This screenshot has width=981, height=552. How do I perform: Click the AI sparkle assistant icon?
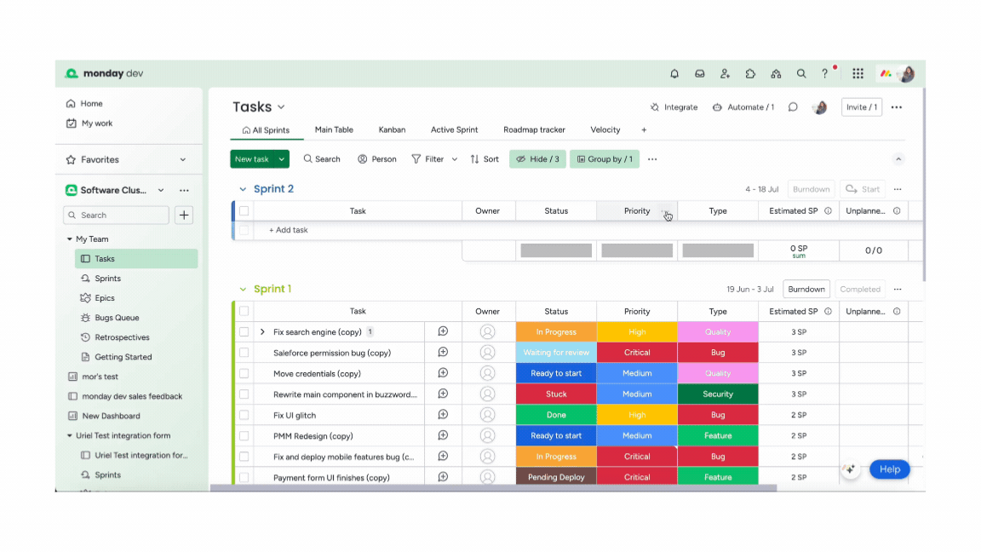pos(849,469)
